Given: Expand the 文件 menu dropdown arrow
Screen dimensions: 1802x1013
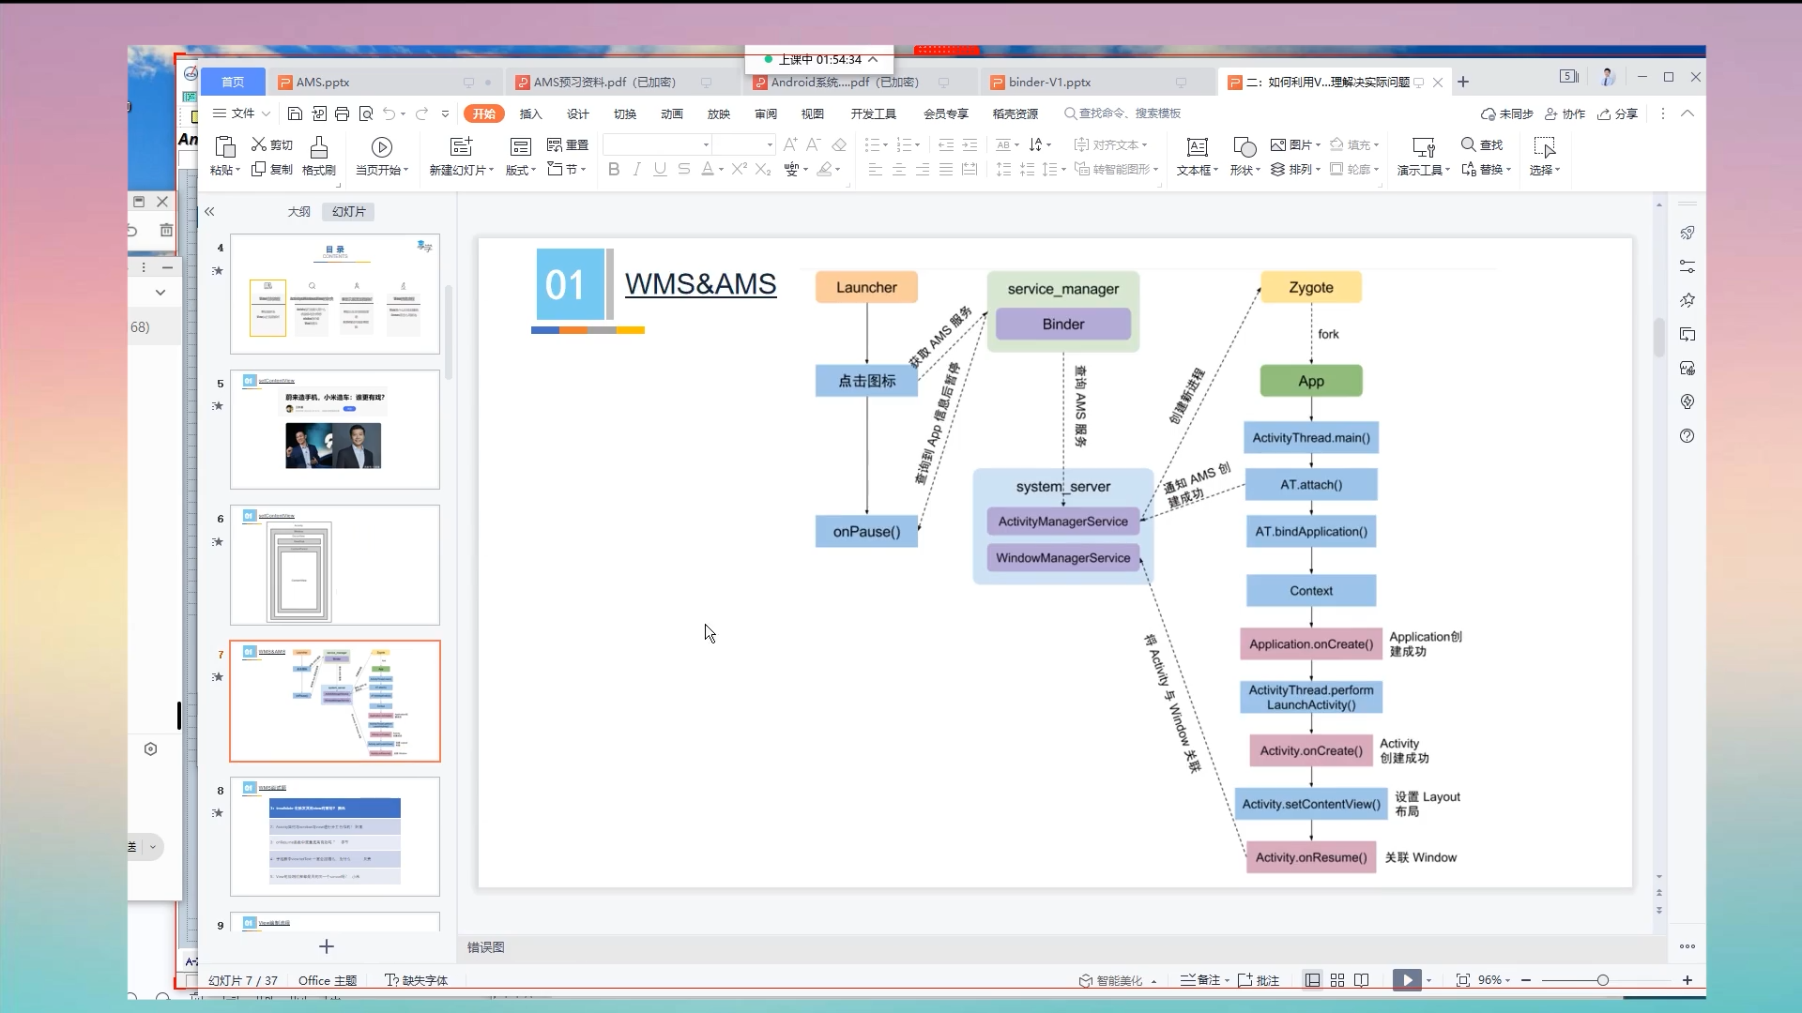Looking at the screenshot, I should pyautogui.click(x=267, y=113).
